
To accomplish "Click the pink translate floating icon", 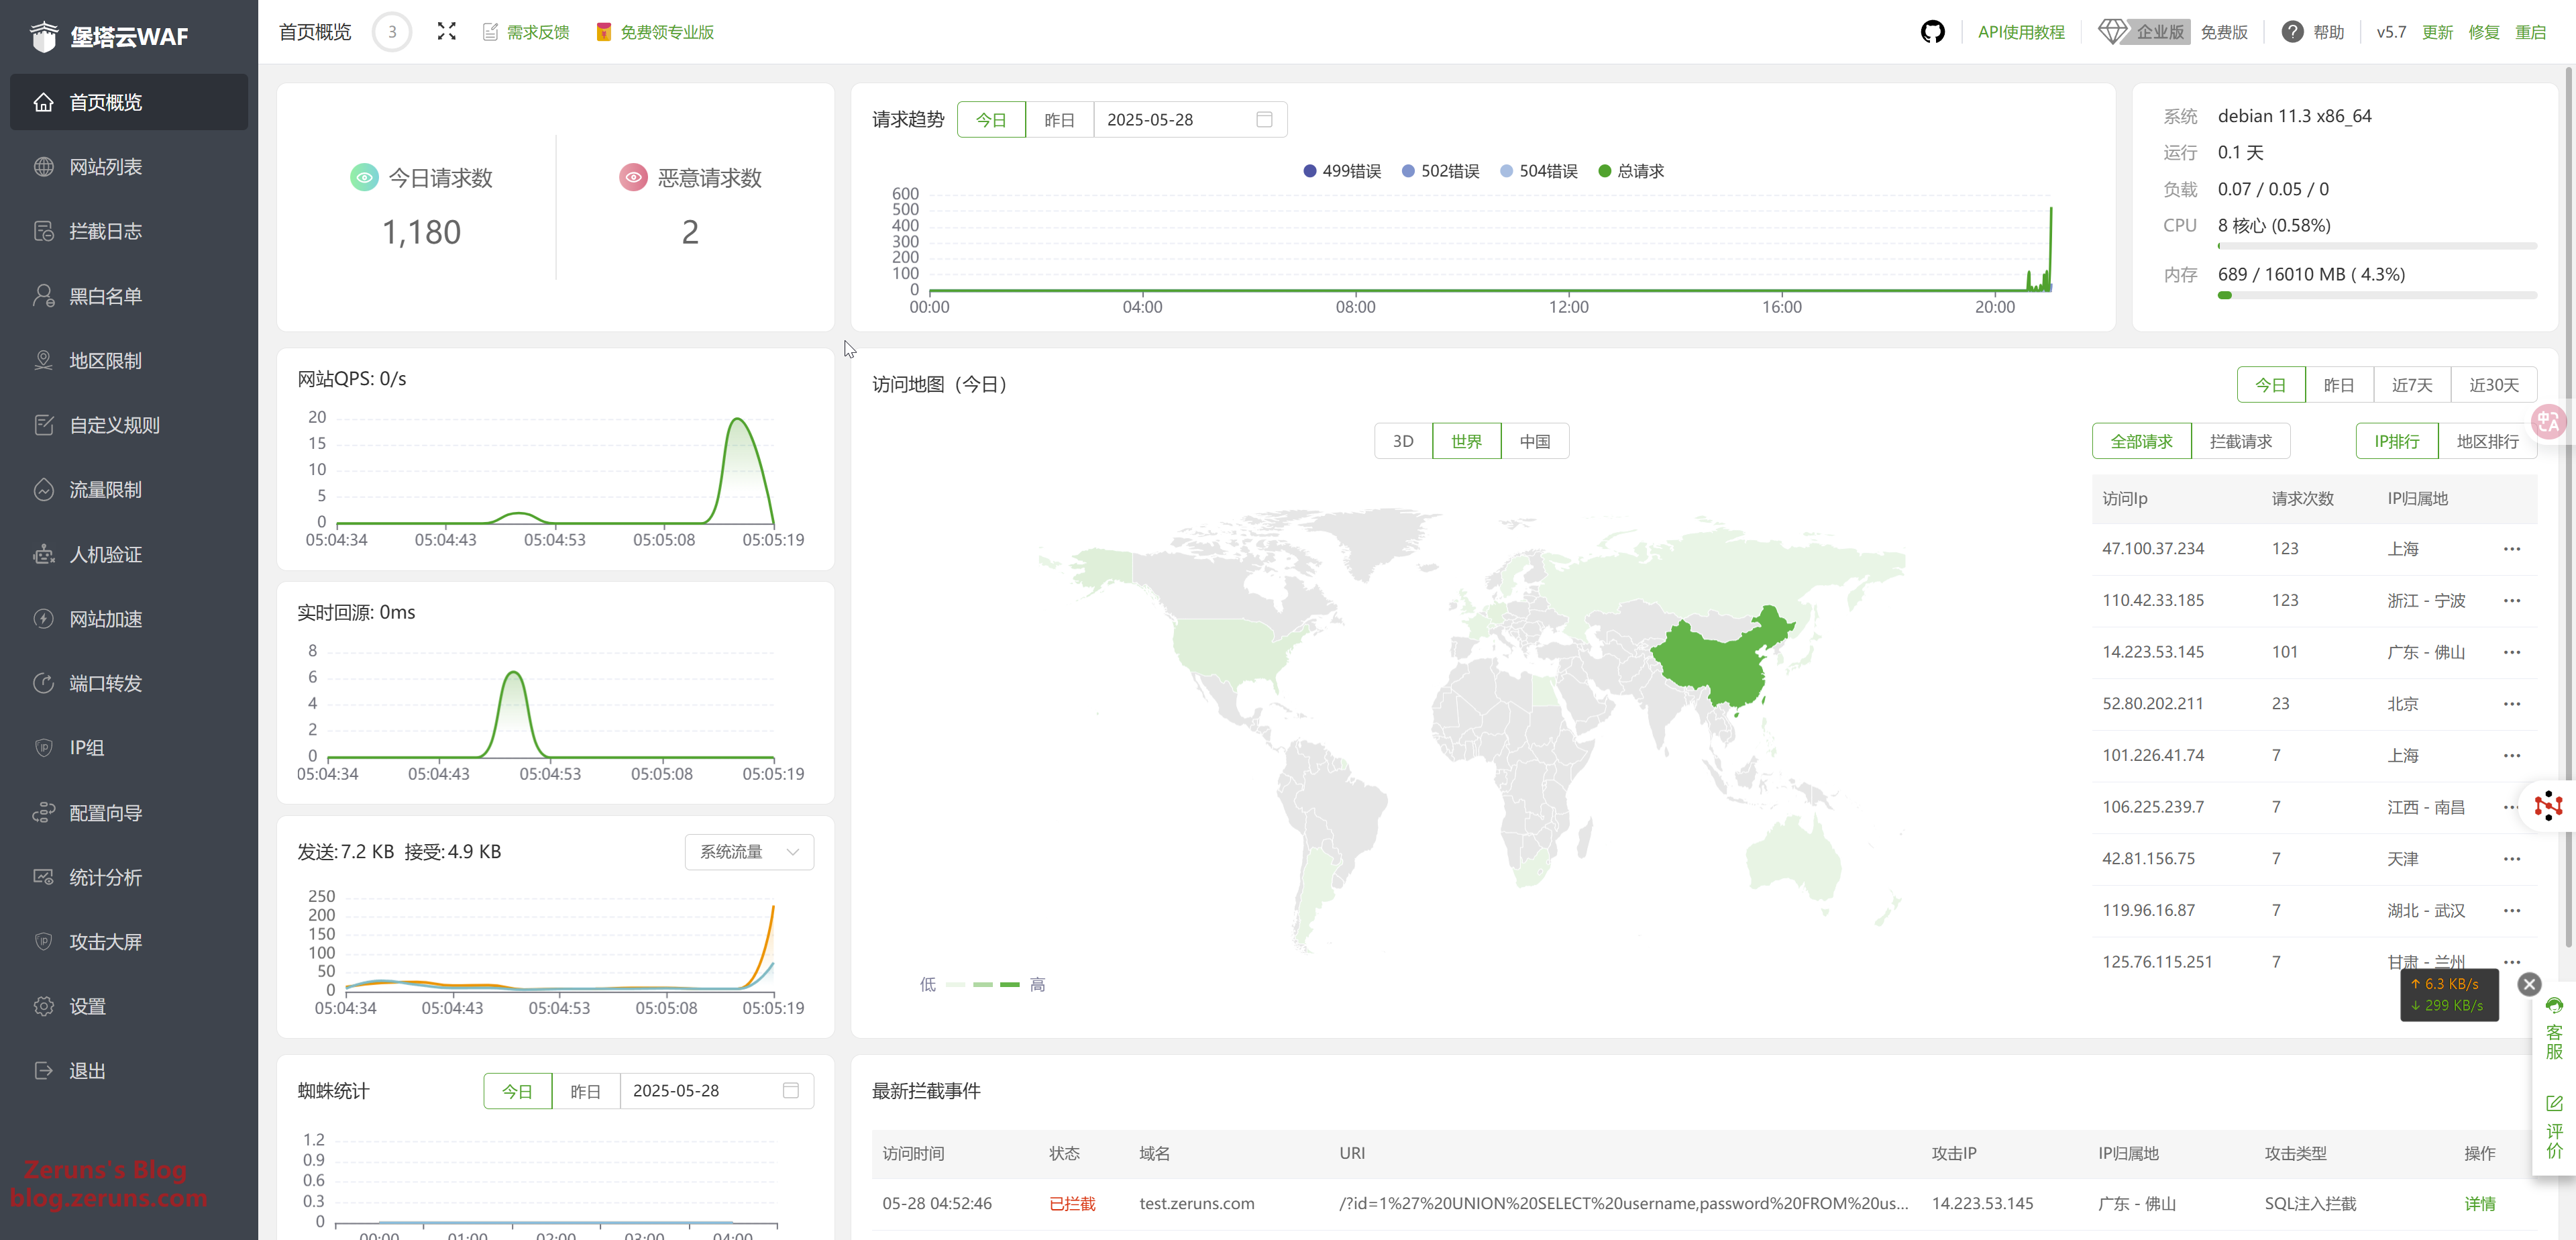I will point(2548,423).
